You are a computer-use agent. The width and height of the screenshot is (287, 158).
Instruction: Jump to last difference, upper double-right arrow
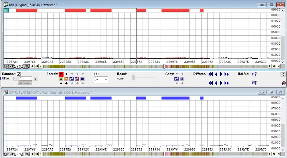pos(227,74)
